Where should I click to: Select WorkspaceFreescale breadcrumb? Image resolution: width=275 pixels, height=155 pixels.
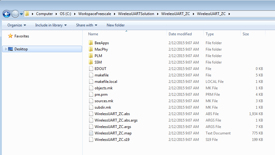[x=95, y=14]
